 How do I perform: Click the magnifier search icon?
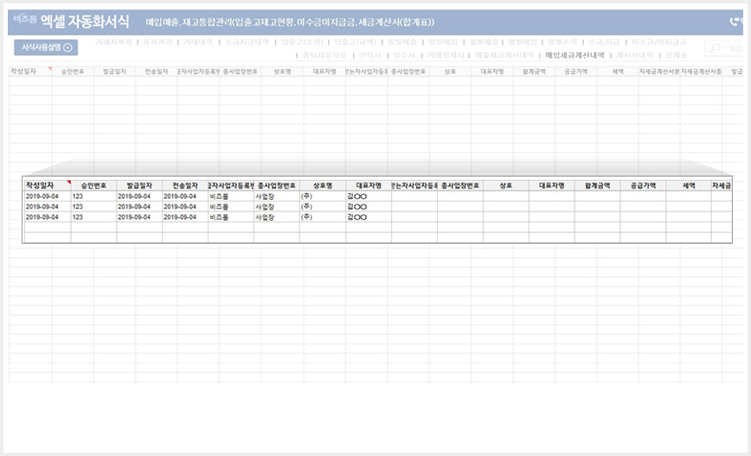click(715, 48)
